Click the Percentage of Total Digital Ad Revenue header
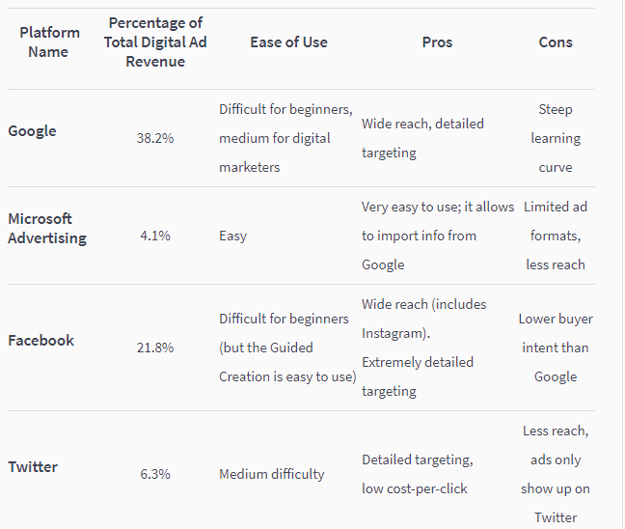 [x=155, y=42]
